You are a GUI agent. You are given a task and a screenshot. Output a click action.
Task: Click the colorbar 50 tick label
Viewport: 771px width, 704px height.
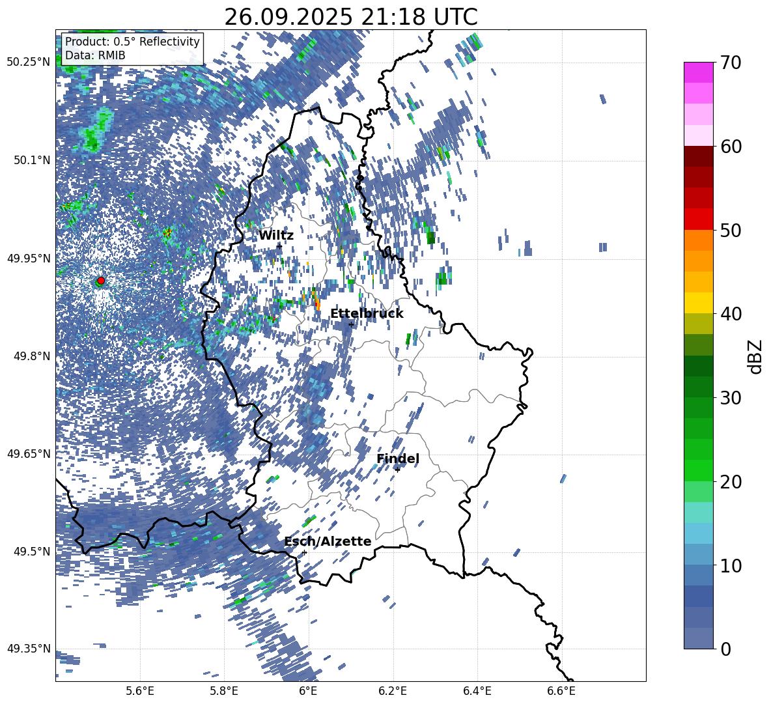click(731, 231)
